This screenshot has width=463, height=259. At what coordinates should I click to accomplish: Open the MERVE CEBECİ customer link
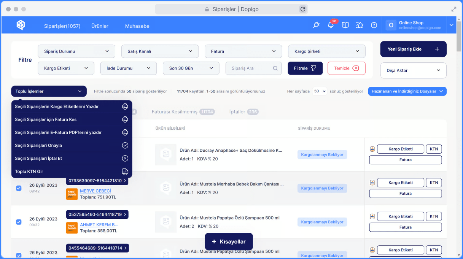click(95, 191)
